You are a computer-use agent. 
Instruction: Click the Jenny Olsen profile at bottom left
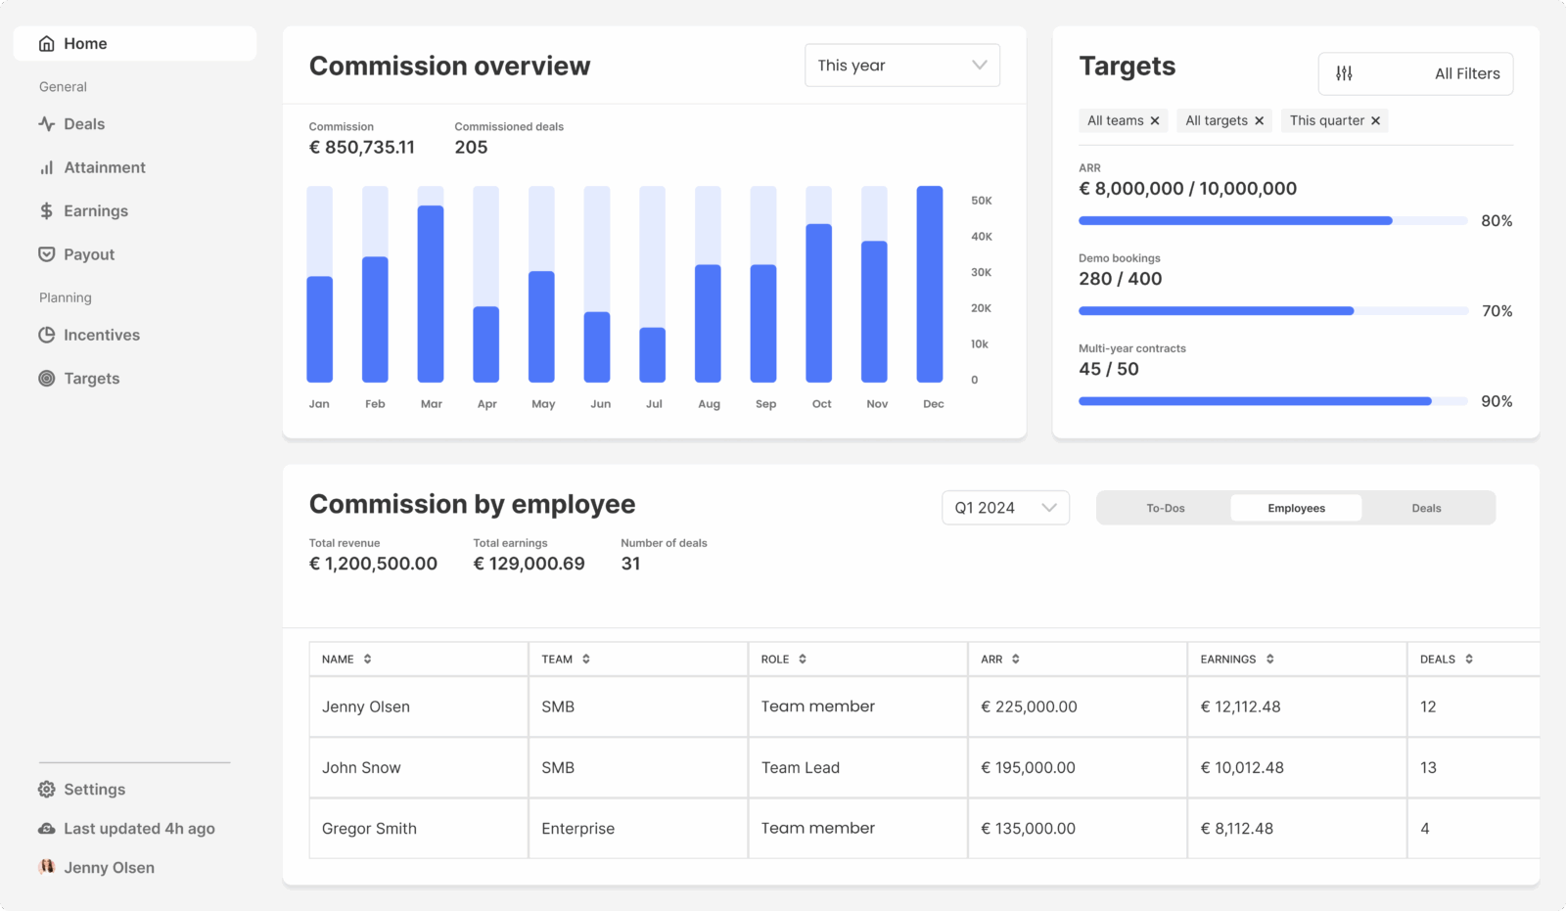click(98, 867)
